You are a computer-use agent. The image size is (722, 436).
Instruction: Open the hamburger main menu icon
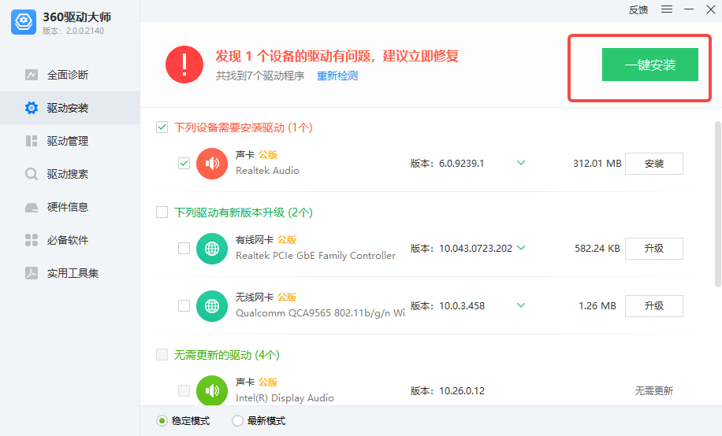coord(667,9)
